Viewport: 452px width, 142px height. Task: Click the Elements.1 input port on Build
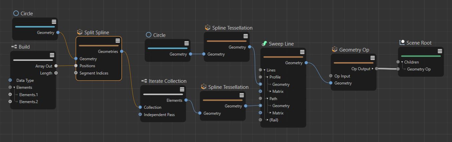point(10,95)
